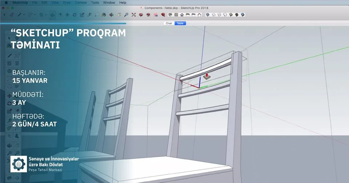Pick the Select tool in the left palette
349x183 pixels.
(x=9, y=38)
